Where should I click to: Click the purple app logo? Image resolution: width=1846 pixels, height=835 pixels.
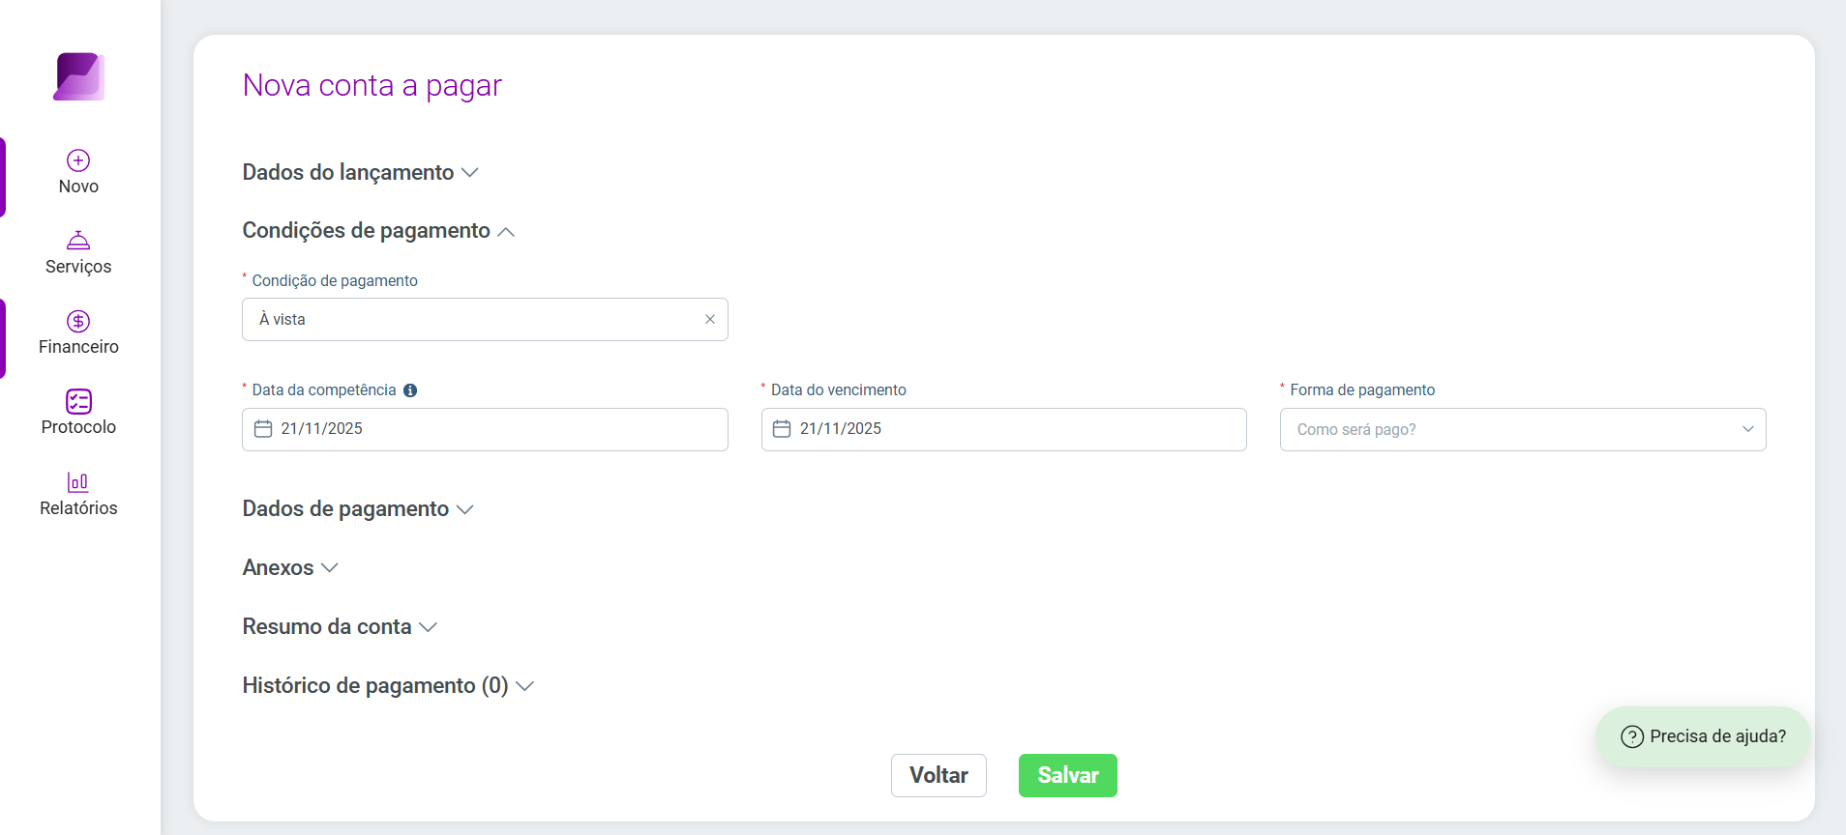click(x=78, y=76)
